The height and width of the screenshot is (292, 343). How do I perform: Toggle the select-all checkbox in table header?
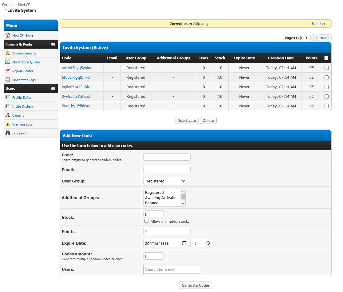(x=326, y=58)
